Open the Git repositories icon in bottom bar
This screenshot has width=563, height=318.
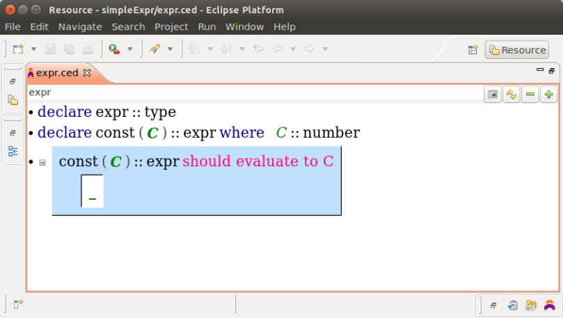[532, 305]
